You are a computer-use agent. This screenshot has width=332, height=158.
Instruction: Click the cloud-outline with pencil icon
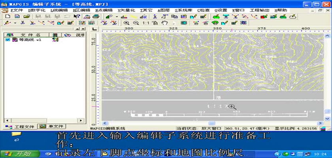click(x=292, y=17)
